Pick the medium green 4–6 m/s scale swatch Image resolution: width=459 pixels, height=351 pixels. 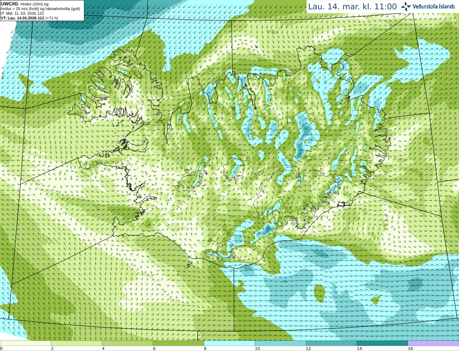coord(127,343)
